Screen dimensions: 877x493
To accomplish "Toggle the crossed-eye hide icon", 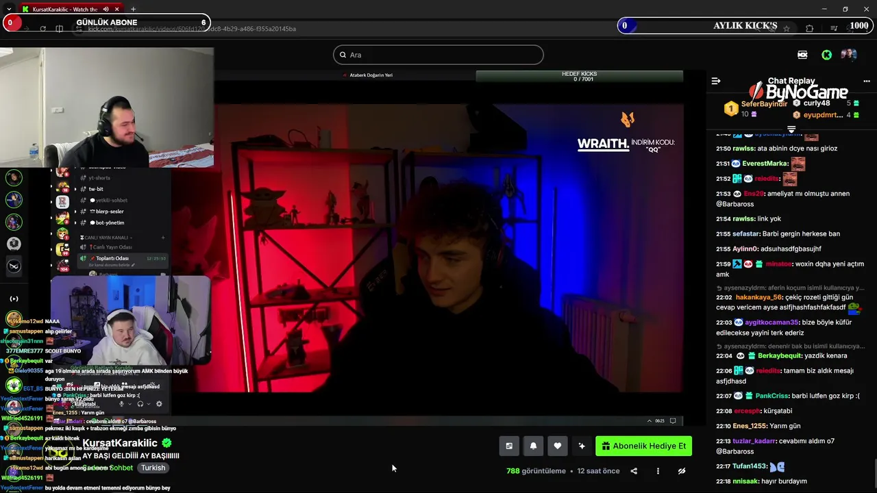I will 682,471.
